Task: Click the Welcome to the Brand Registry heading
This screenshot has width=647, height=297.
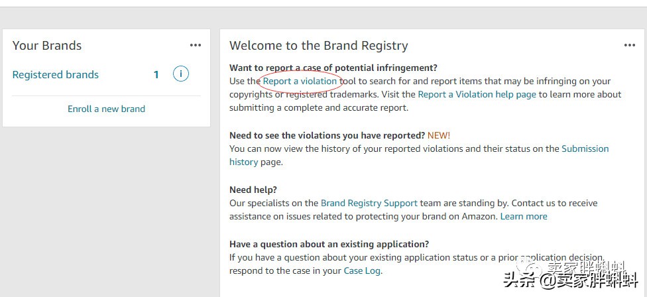Action: (x=319, y=46)
